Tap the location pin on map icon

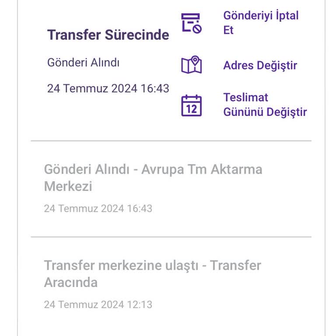[x=195, y=61]
